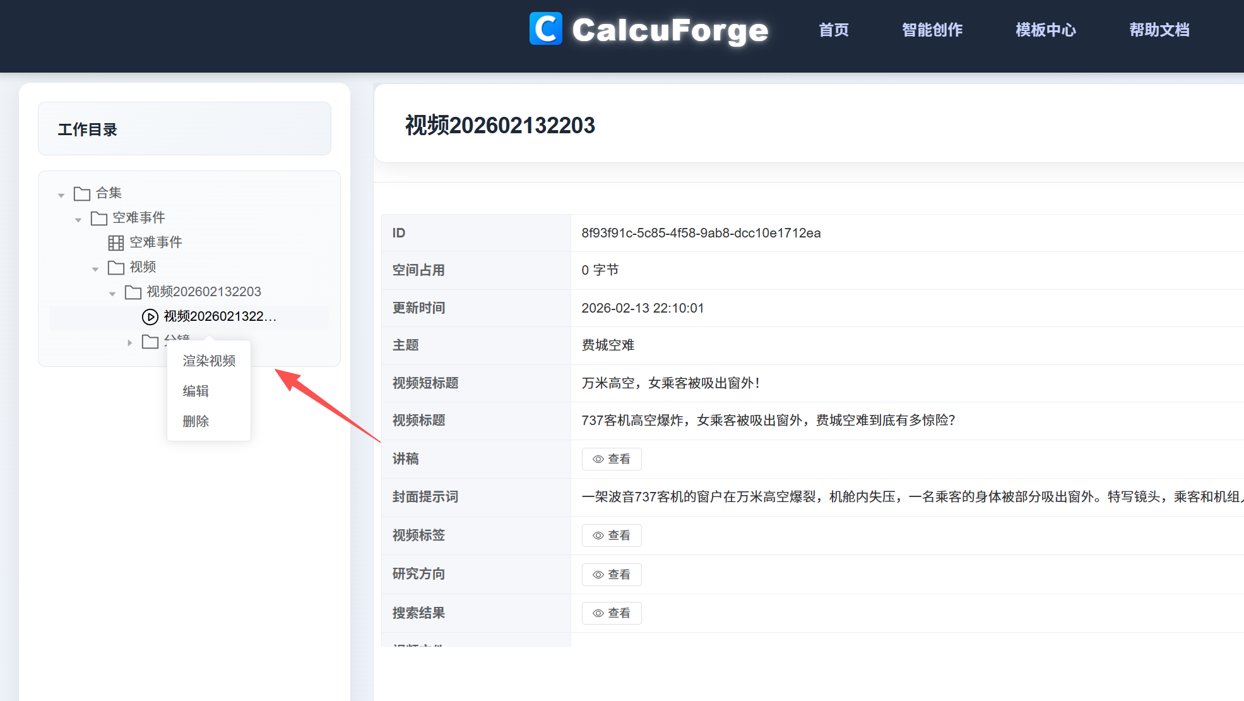Collapse the 合集 tree node arrow
Viewport: 1244px width, 701px height.
[61, 195]
